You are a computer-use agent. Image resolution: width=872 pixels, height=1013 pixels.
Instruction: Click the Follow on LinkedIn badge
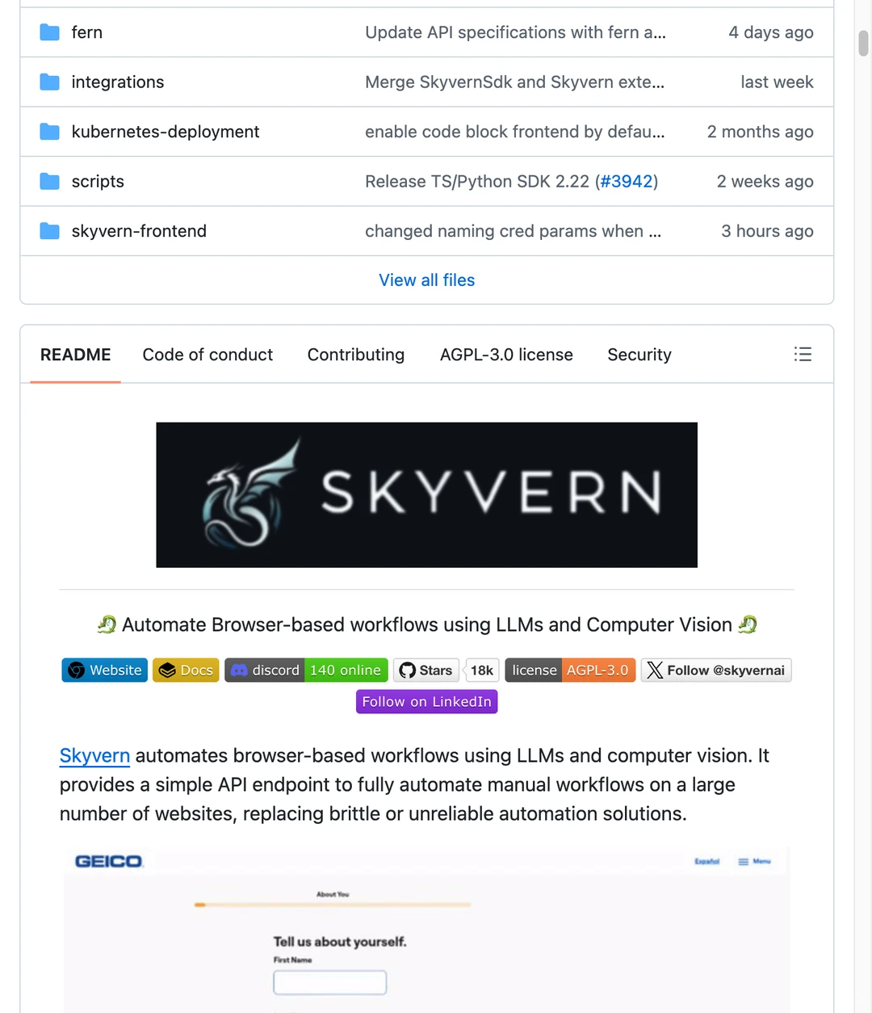pyautogui.click(x=426, y=702)
